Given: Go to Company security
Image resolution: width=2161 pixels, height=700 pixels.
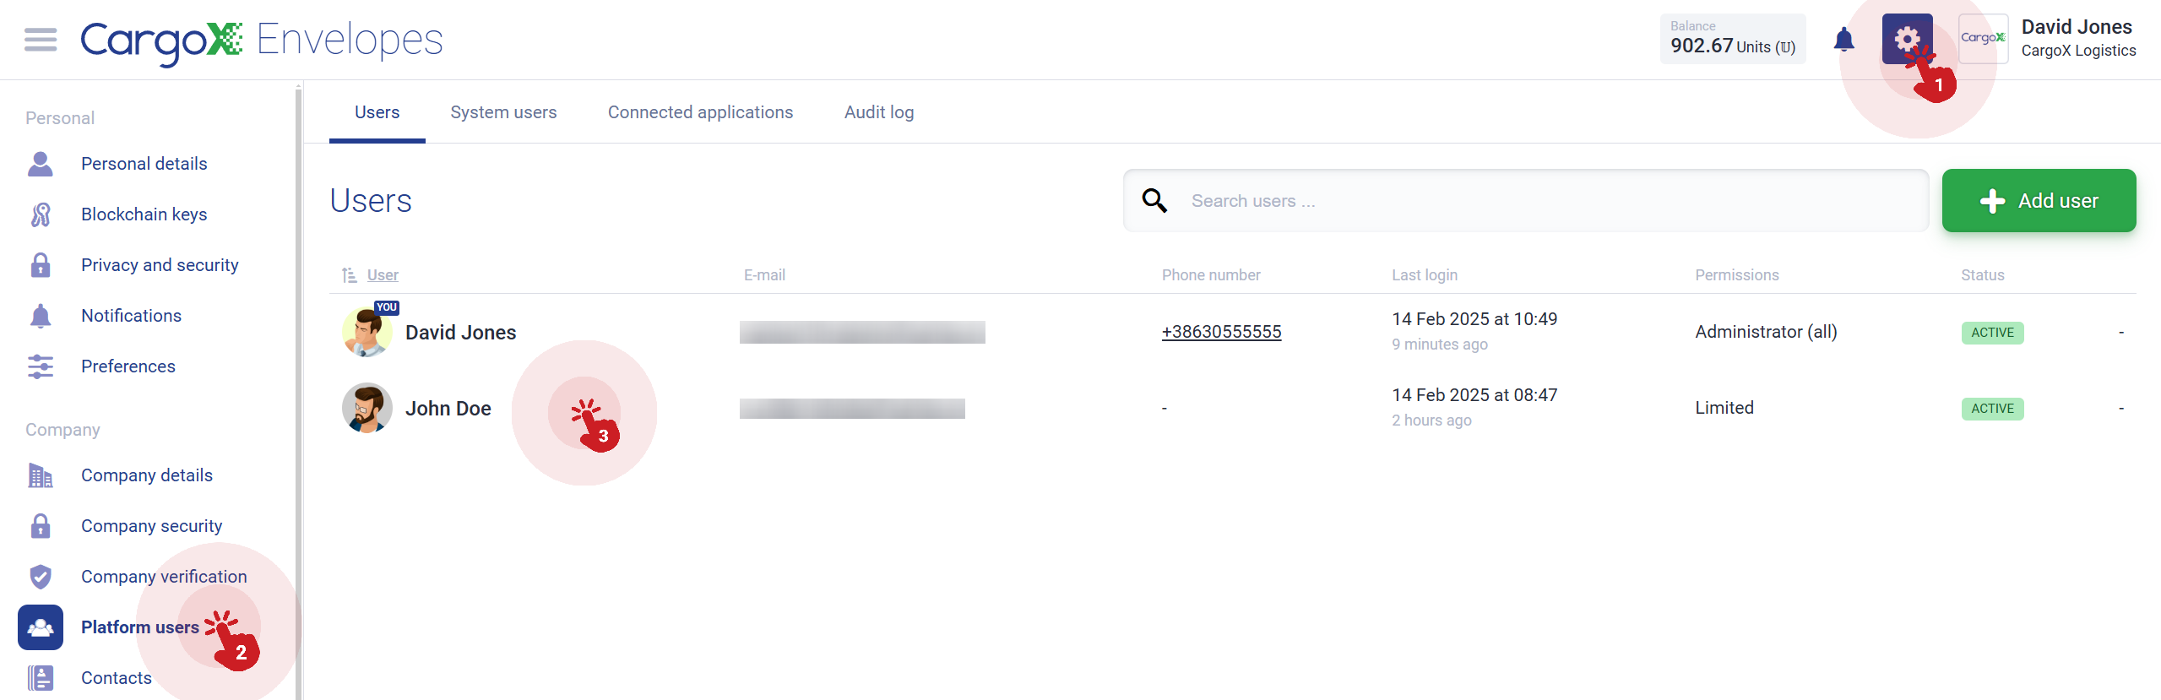Looking at the screenshot, I should point(152,526).
